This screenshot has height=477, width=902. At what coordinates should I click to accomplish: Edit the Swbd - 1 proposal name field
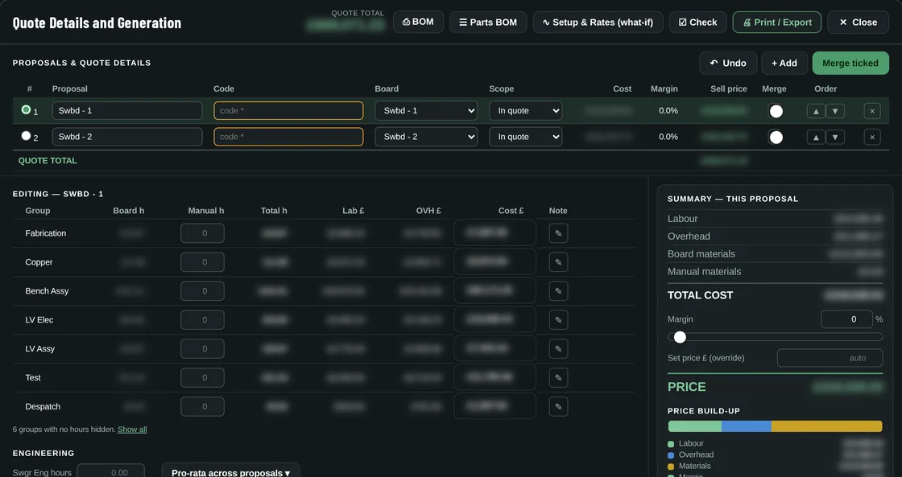pos(127,110)
